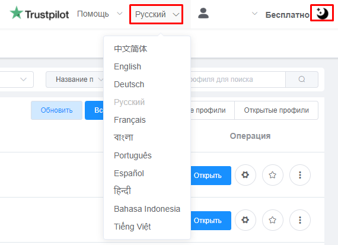Open settings gear for first profile
This screenshot has width=338, height=245.
[x=245, y=175]
